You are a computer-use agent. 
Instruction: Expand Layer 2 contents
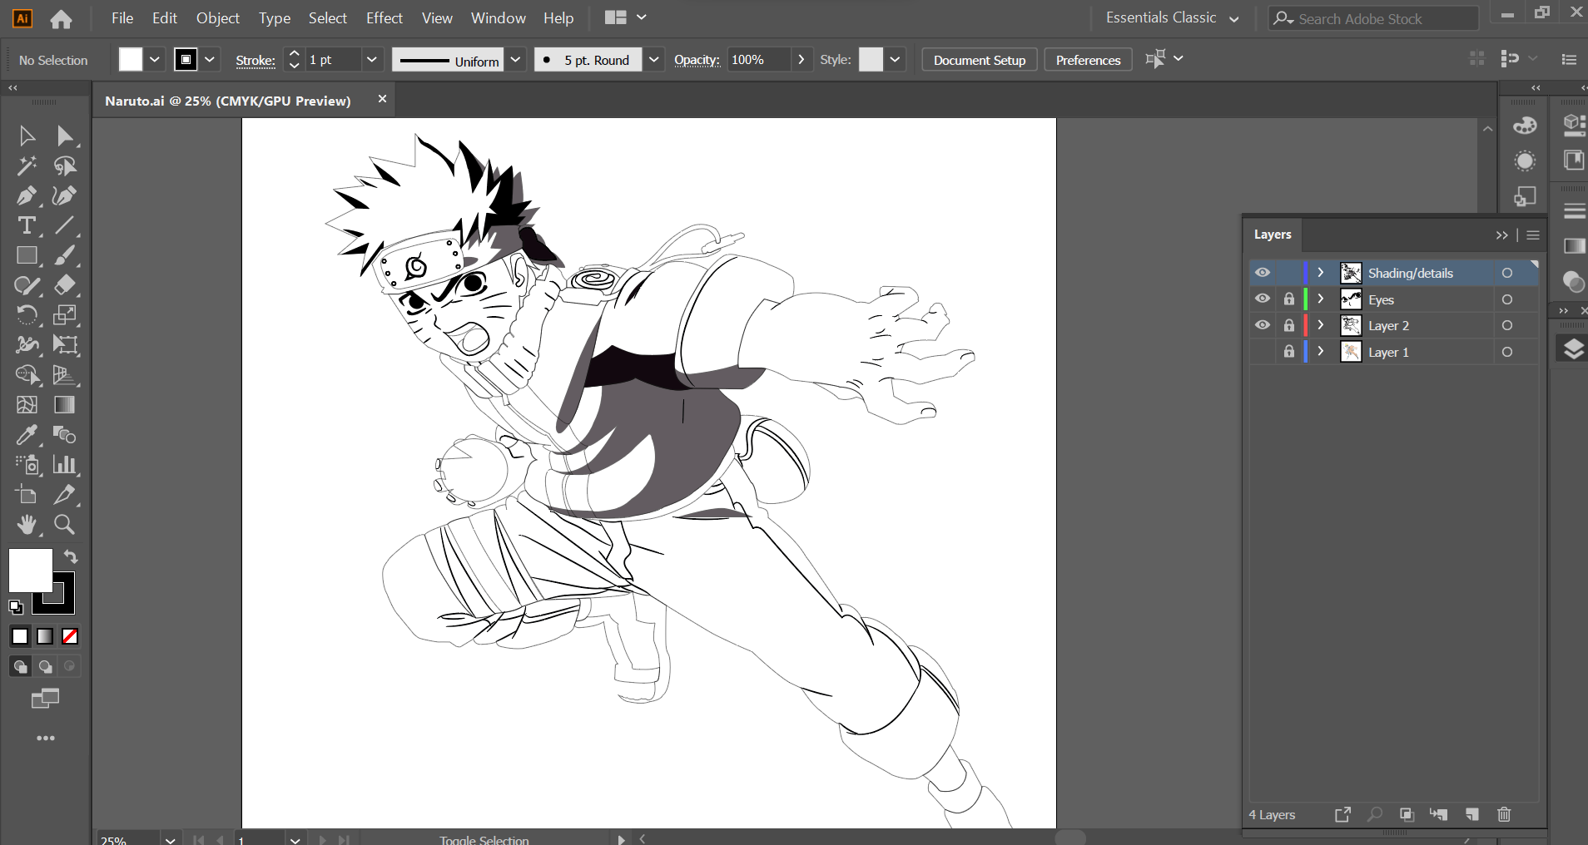(x=1321, y=325)
